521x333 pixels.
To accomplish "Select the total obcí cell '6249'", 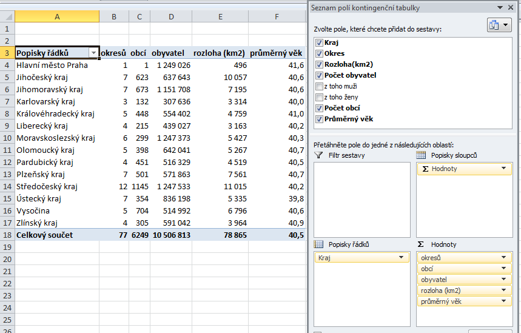I will coord(139,235).
